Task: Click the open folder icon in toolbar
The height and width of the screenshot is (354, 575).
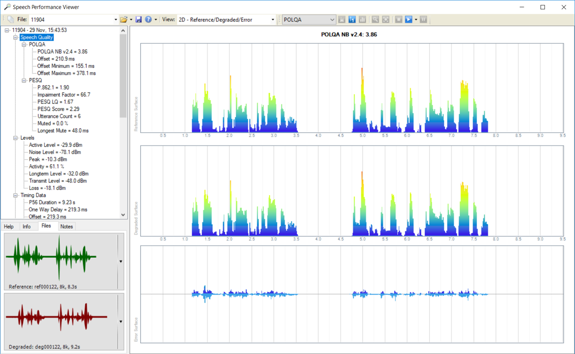Action: (x=124, y=20)
